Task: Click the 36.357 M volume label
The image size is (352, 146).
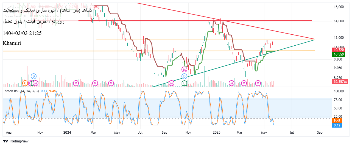Action: (340, 82)
